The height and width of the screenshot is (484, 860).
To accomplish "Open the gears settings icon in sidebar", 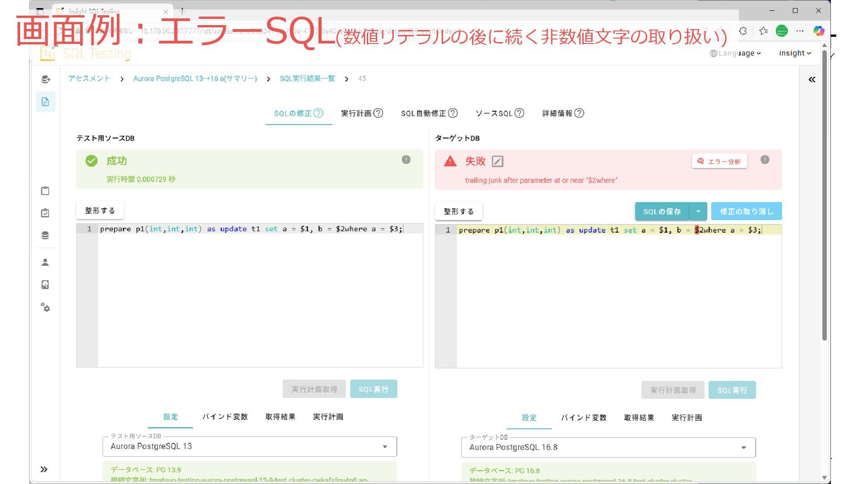I will click(x=45, y=307).
